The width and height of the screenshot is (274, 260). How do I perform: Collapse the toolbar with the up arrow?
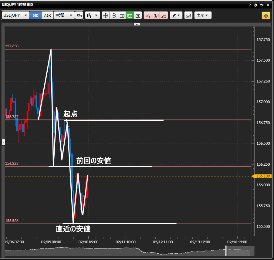[x=137, y=24]
